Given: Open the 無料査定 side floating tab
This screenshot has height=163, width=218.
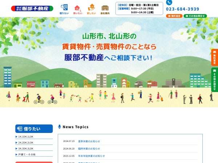Looking at the screenshot, I should point(214,57).
